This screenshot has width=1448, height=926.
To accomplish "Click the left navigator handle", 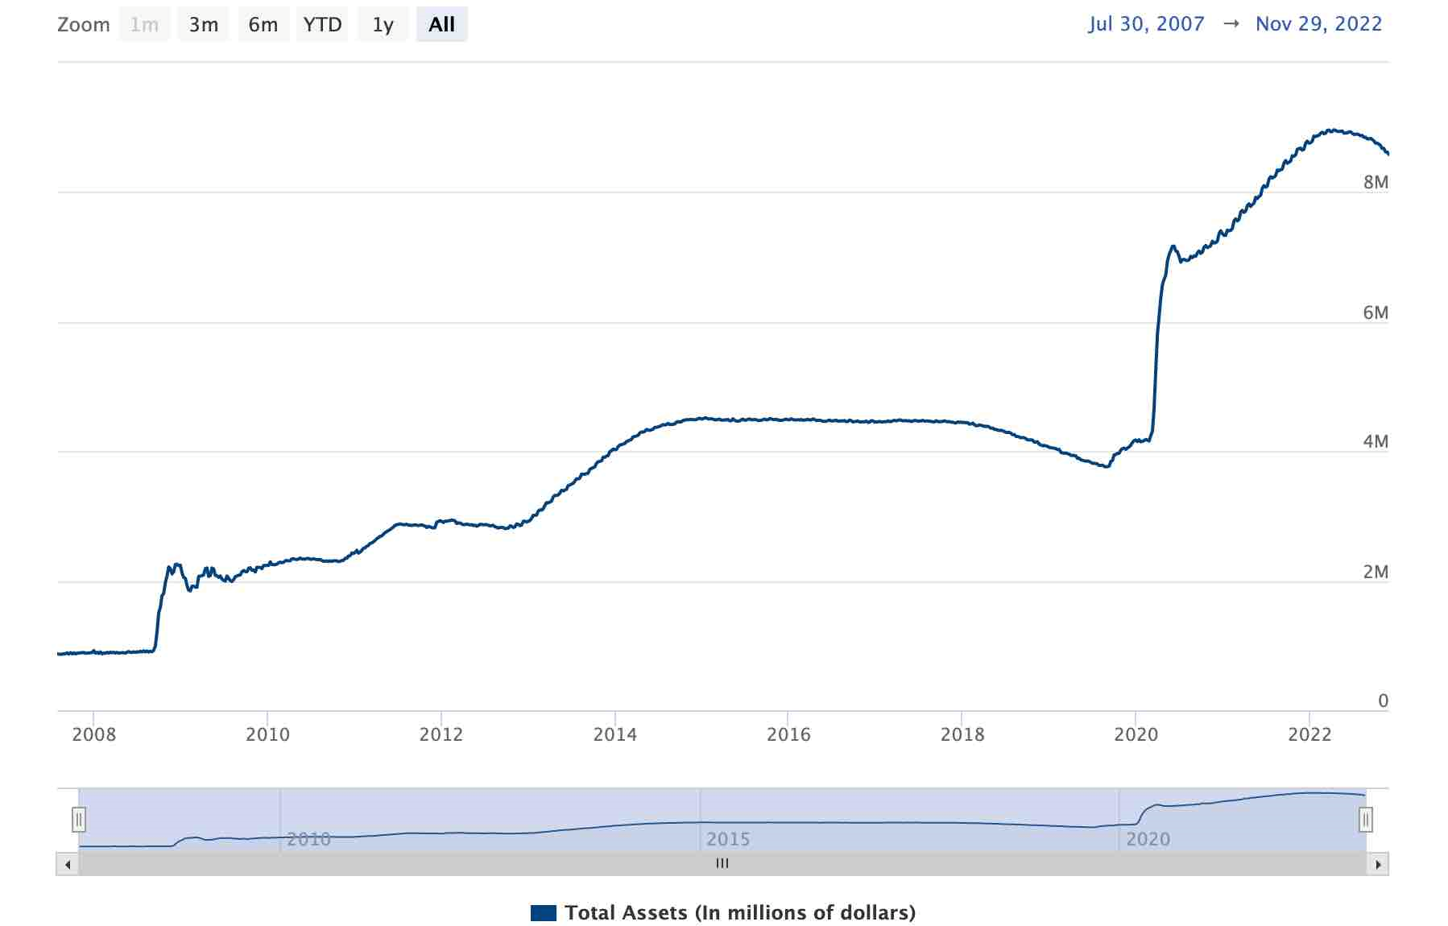I will [79, 820].
